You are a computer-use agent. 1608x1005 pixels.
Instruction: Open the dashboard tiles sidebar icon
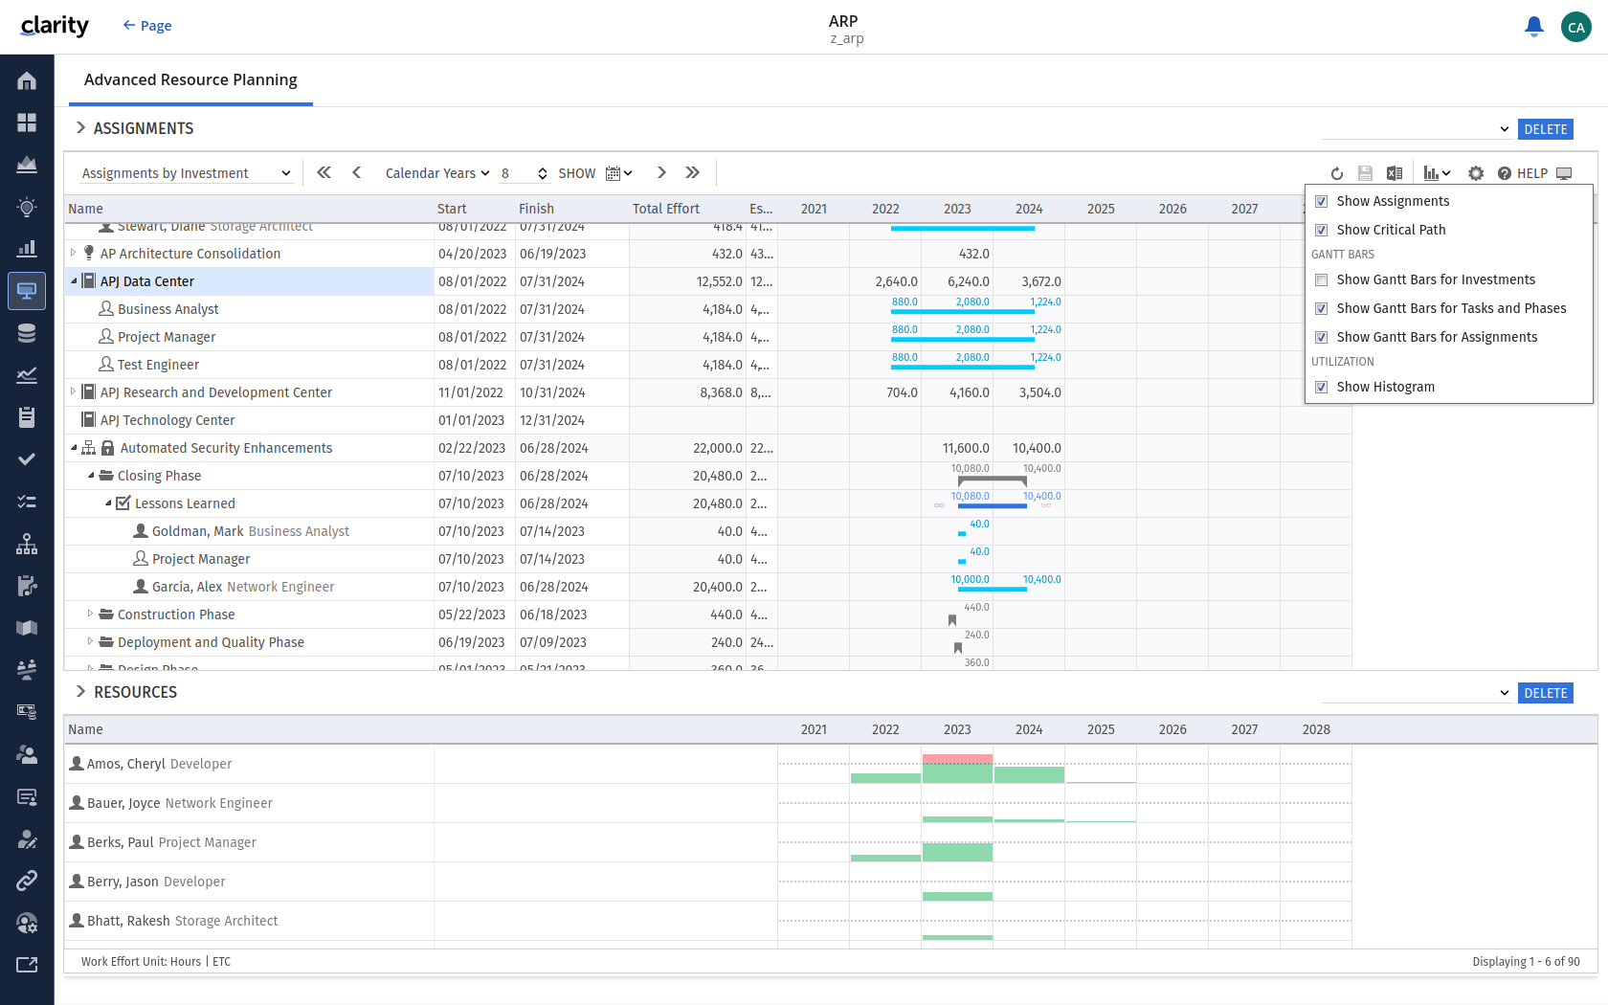27,123
